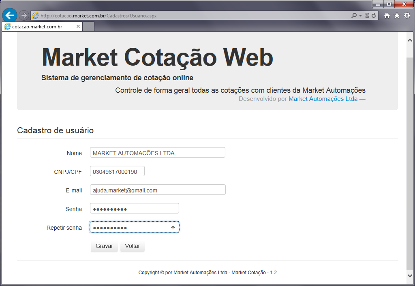Image resolution: width=415 pixels, height=286 pixels.
Task: Open browser tools gear icon
Action: coord(407,16)
